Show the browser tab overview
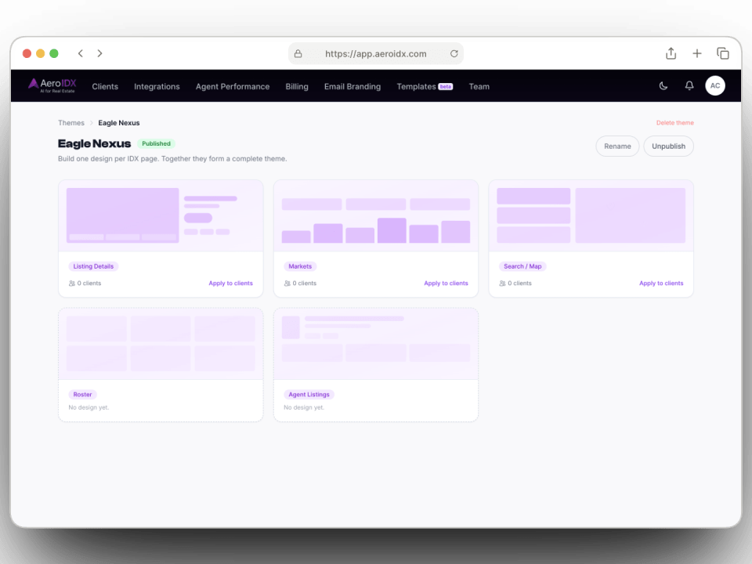Viewport: 752px width, 564px height. 723,53
